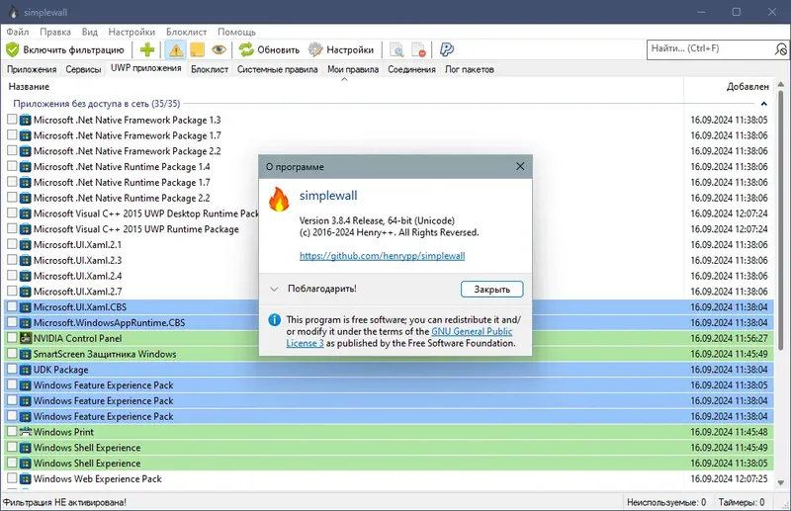Click the sort arrow above the column header

tap(344, 80)
